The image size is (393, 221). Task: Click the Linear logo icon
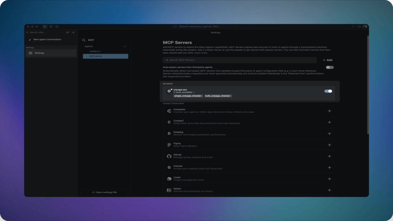tap(169, 179)
